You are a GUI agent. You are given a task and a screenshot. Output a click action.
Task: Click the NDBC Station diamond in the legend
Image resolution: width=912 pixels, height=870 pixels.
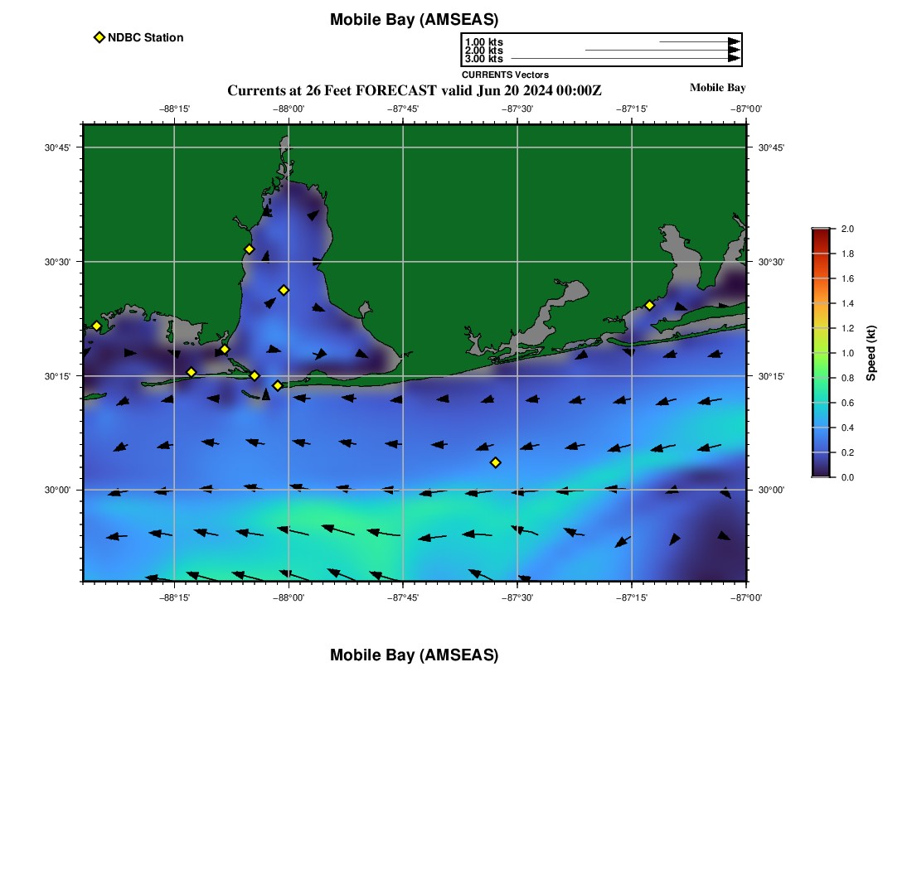pyautogui.click(x=99, y=37)
